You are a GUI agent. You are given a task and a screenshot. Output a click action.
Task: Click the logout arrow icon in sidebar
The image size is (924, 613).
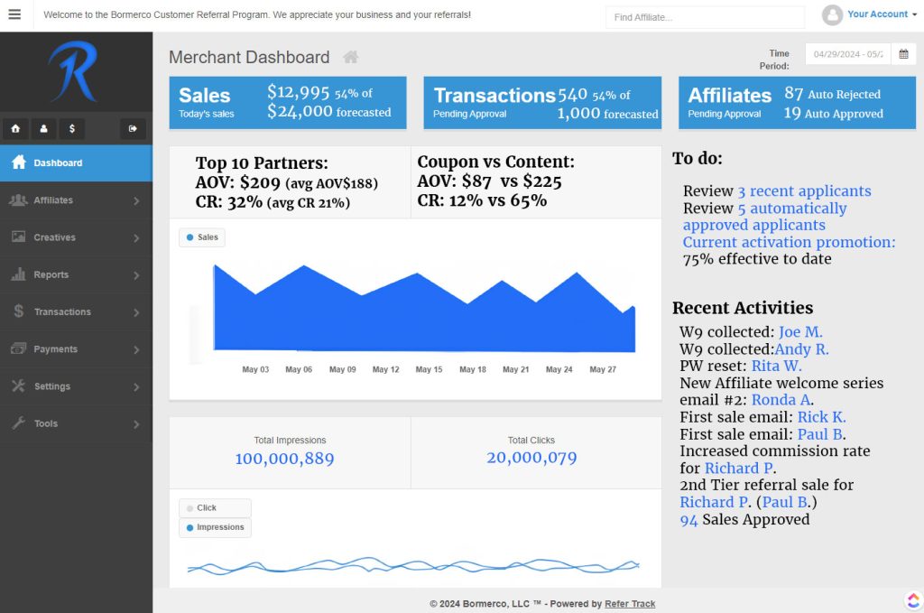(x=133, y=129)
